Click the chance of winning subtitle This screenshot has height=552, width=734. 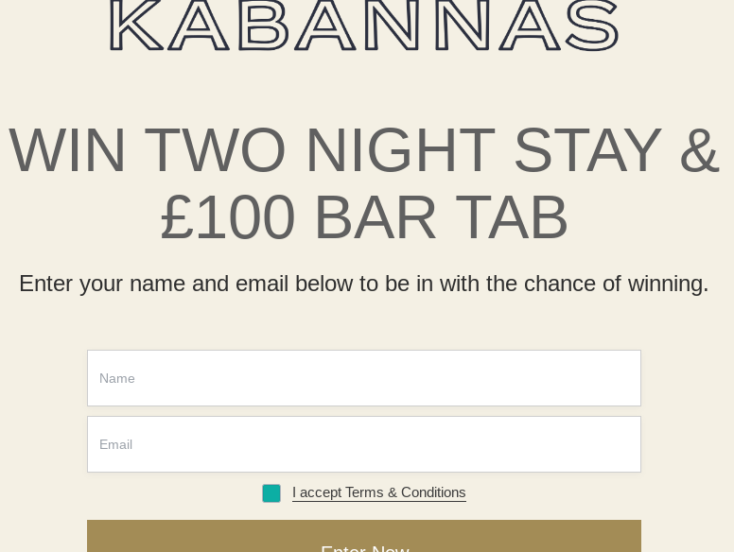[x=364, y=284]
